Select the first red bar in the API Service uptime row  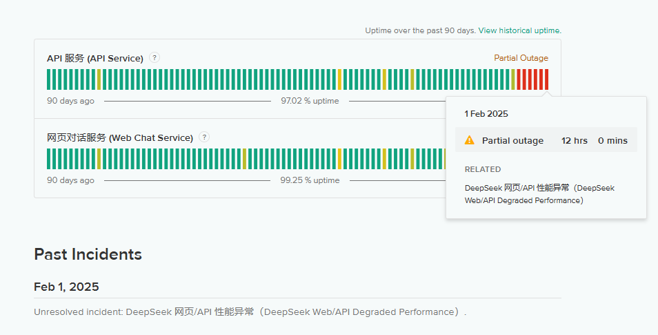click(519, 79)
